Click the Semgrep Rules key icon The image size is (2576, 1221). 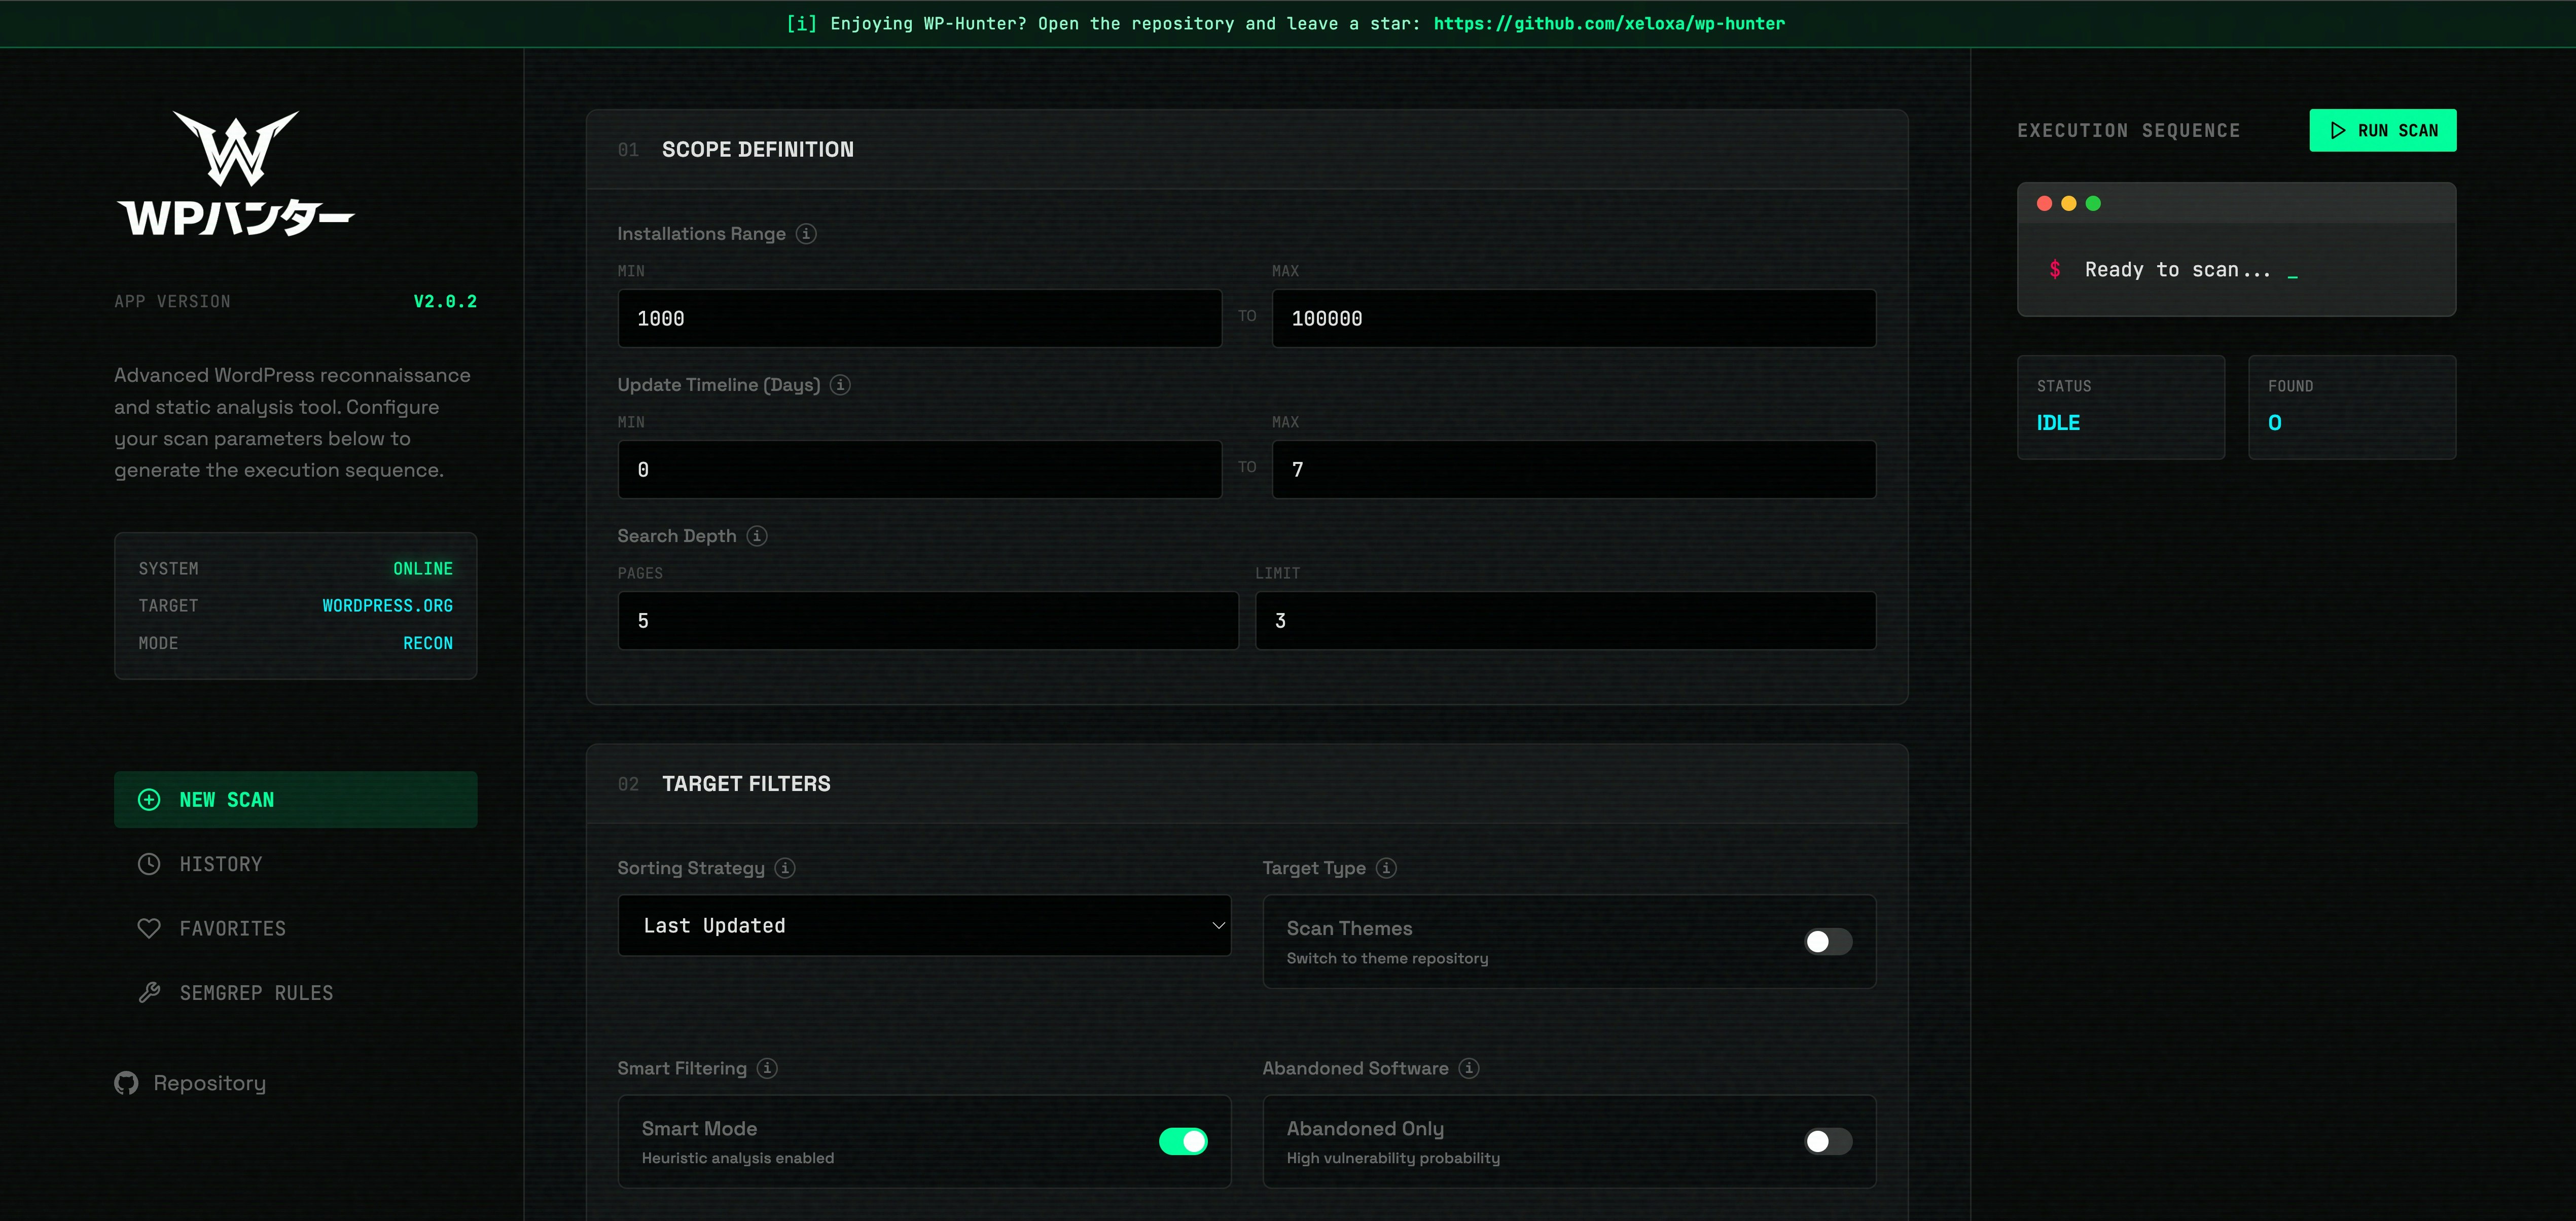149,992
